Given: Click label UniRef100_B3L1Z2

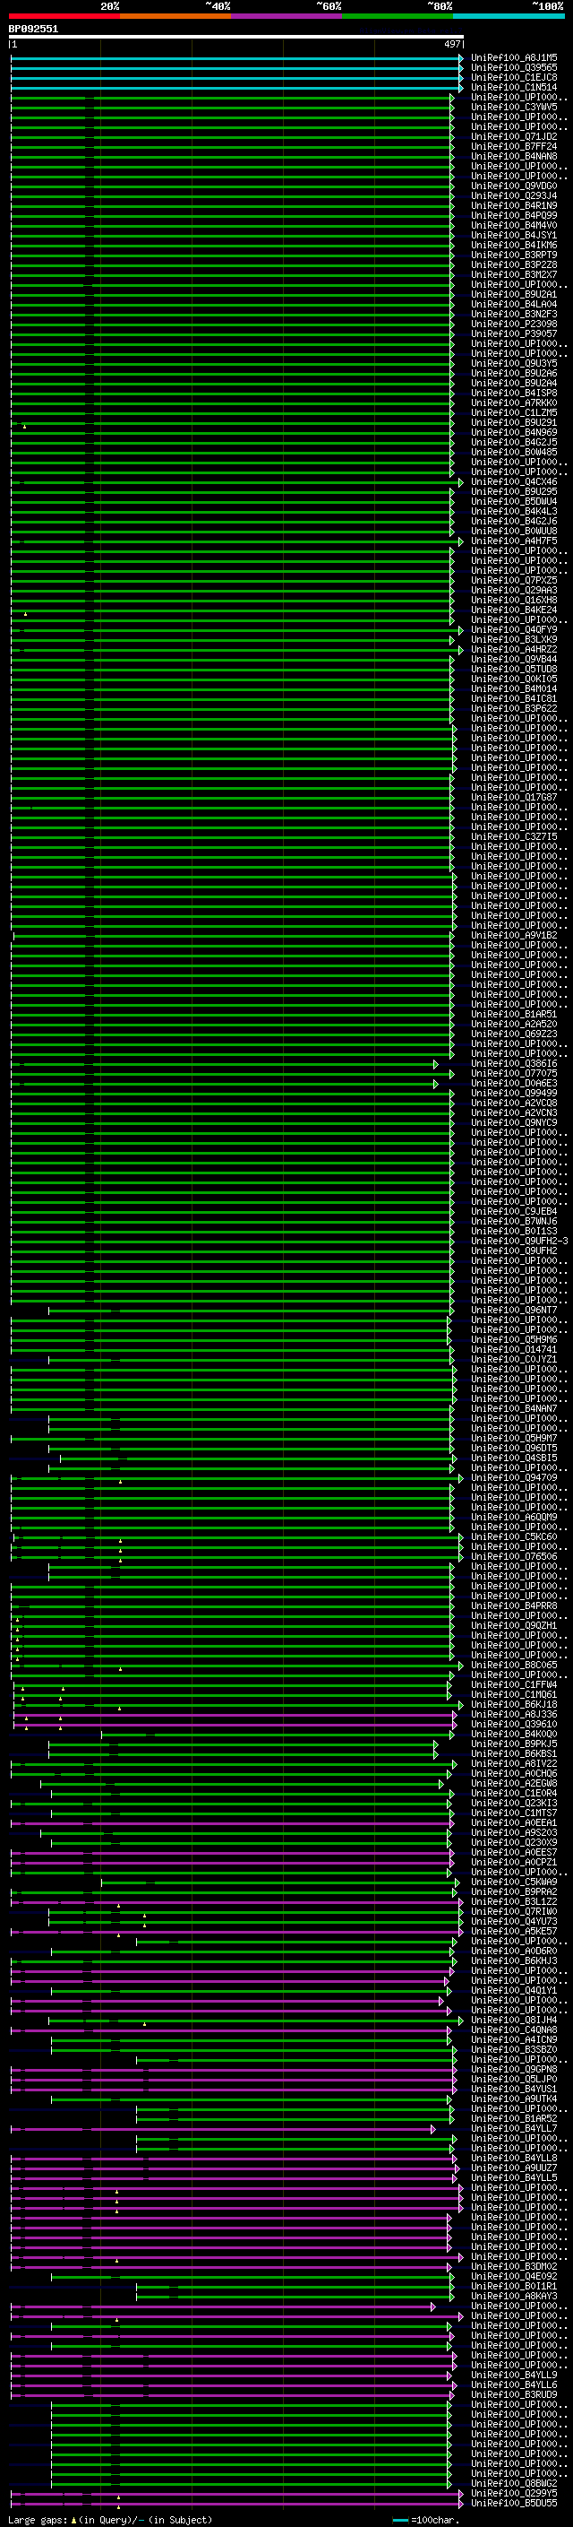Looking at the screenshot, I should [514, 1901].
